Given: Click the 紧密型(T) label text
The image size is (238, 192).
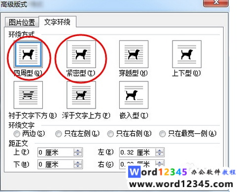Looking at the screenshot, I should [81, 73].
